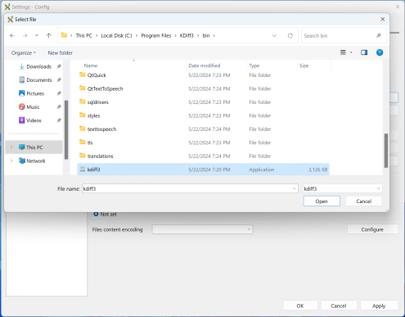
Task: Open Downloads in the sidebar
Action: point(38,66)
